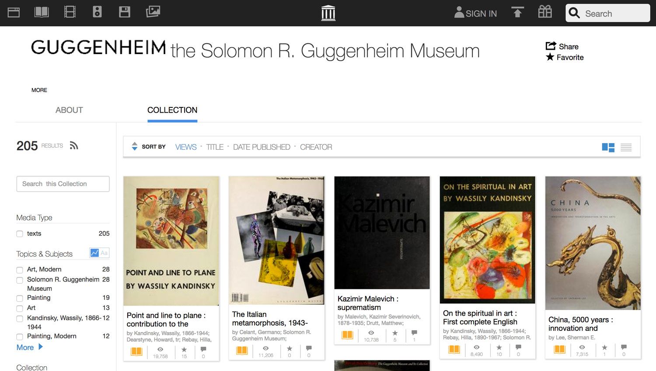Screen dimensions: 656x371
Task: Switch to tile grid view icon
Action: pos(608,148)
